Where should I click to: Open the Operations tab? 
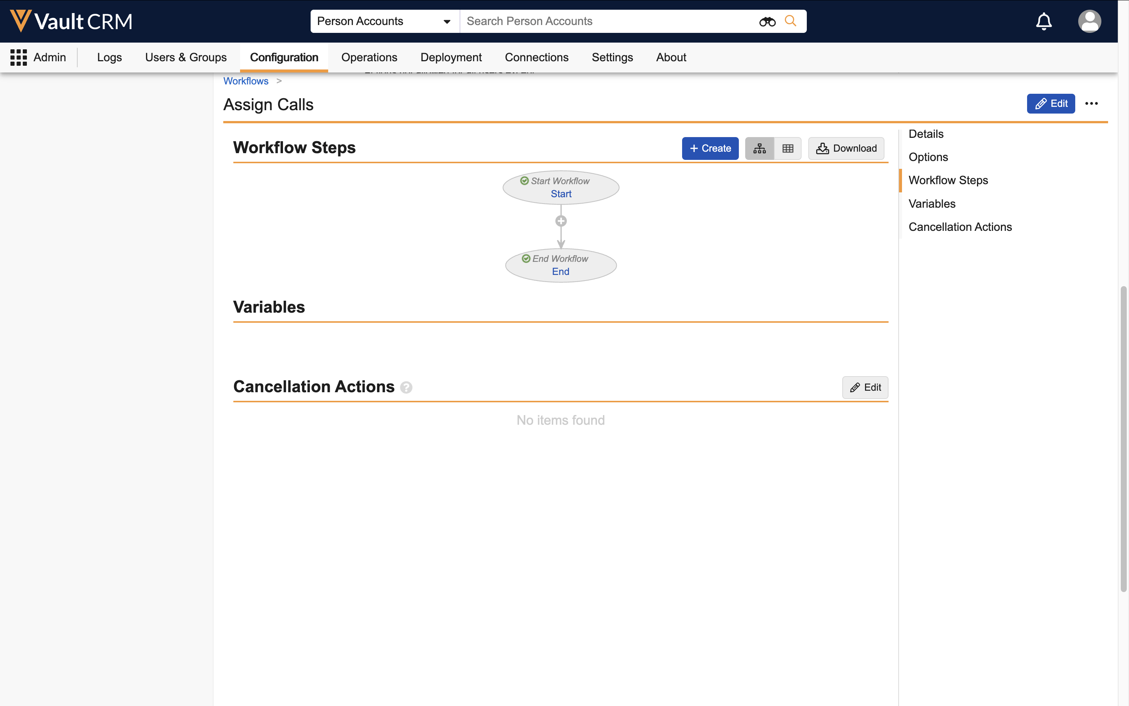tap(369, 58)
